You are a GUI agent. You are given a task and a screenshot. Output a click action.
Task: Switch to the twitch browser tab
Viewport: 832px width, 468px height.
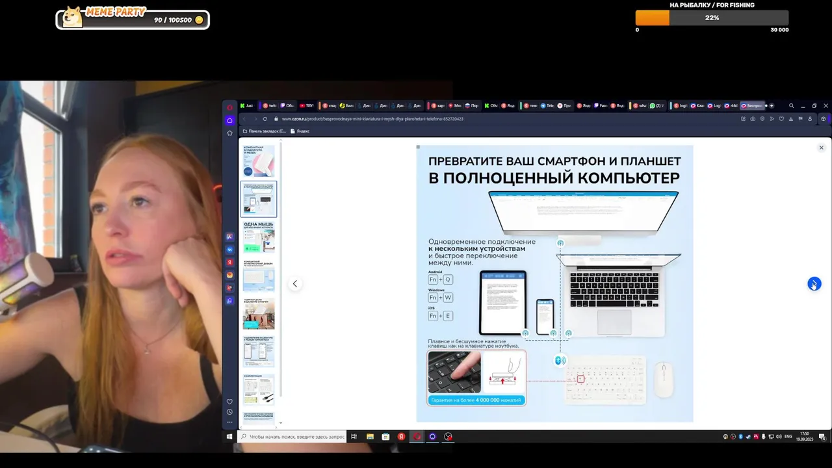point(269,105)
